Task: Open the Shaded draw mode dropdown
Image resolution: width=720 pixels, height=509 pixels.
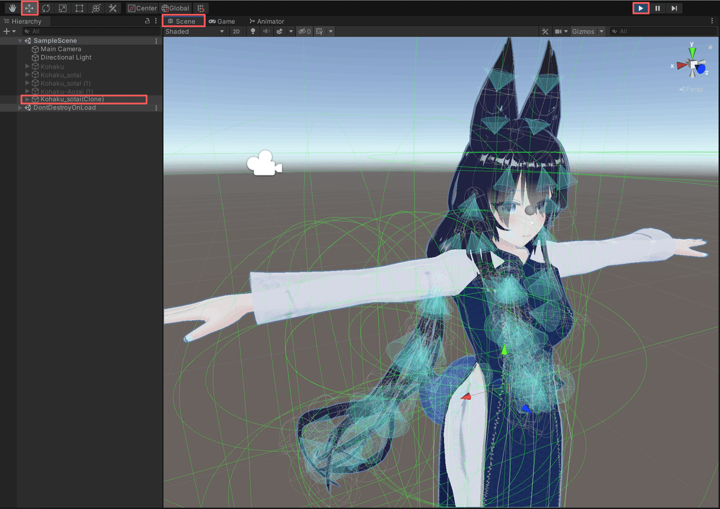Action: coord(195,31)
